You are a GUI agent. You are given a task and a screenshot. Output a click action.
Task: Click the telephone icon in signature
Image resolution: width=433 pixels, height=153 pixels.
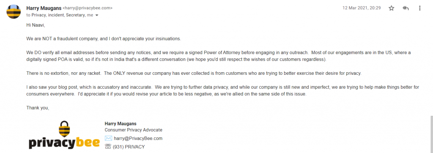[108, 147]
